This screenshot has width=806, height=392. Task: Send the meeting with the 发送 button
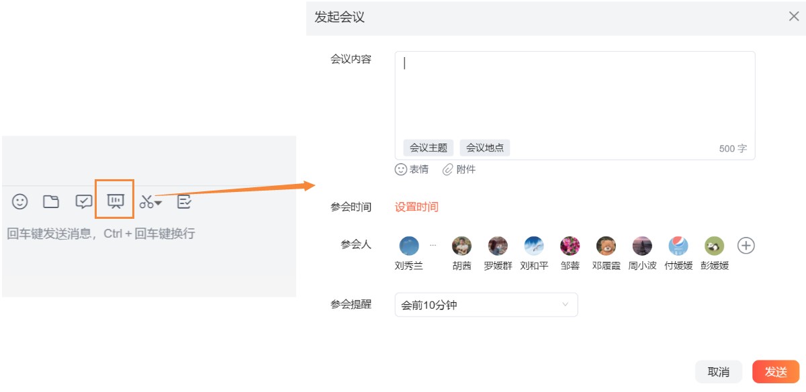775,371
